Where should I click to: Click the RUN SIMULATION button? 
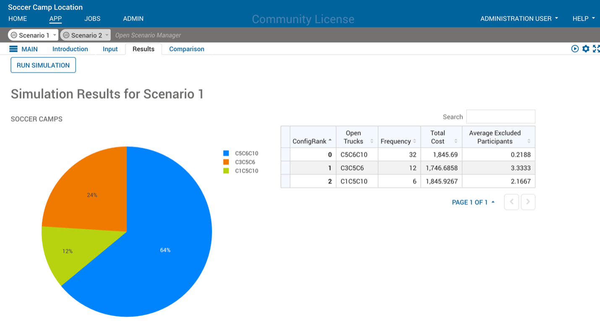click(x=43, y=65)
